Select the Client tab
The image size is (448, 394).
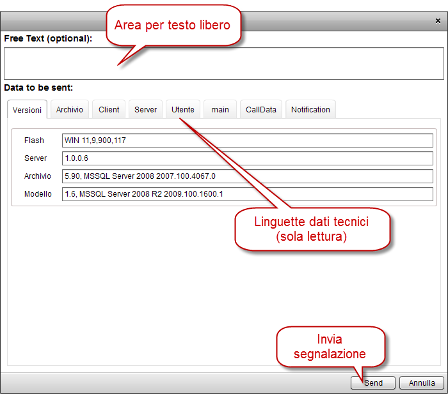[x=109, y=110]
